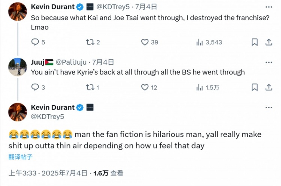
Task: Click the 翻译帖子 translate post link
Action: coord(21,156)
